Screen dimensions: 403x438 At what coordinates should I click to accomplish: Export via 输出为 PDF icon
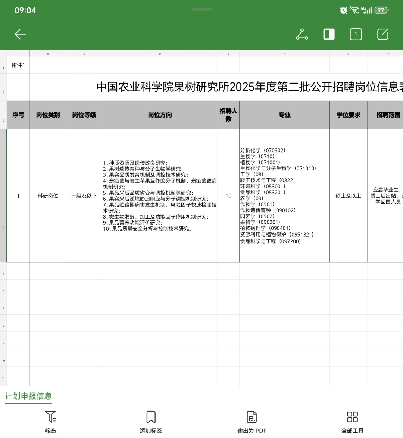(x=252, y=422)
